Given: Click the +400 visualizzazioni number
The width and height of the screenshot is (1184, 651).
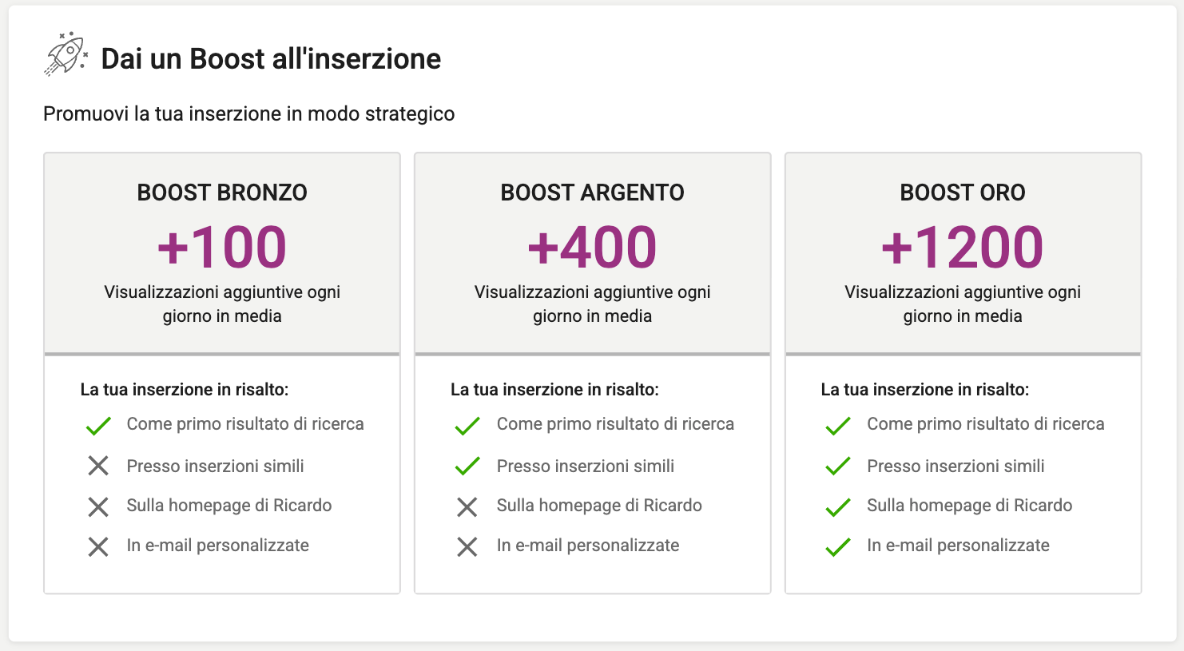Looking at the screenshot, I should (593, 247).
